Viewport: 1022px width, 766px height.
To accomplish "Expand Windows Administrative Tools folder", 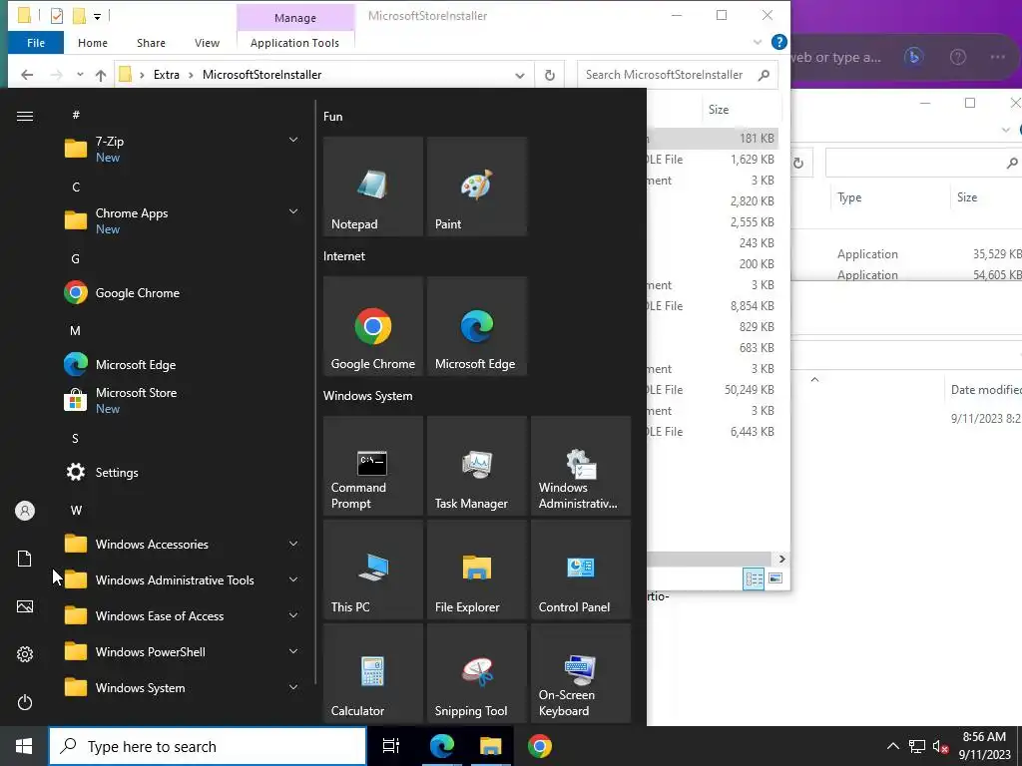I will tap(293, 579).
